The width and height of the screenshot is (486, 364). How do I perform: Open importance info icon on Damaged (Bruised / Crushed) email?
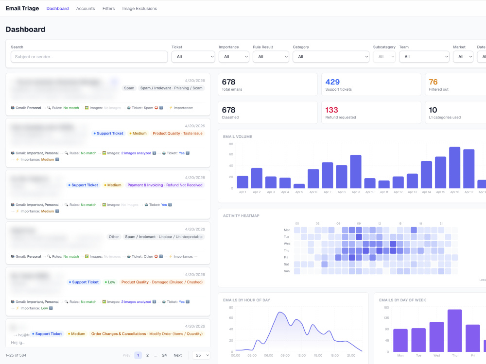click(x=51, y=308)
